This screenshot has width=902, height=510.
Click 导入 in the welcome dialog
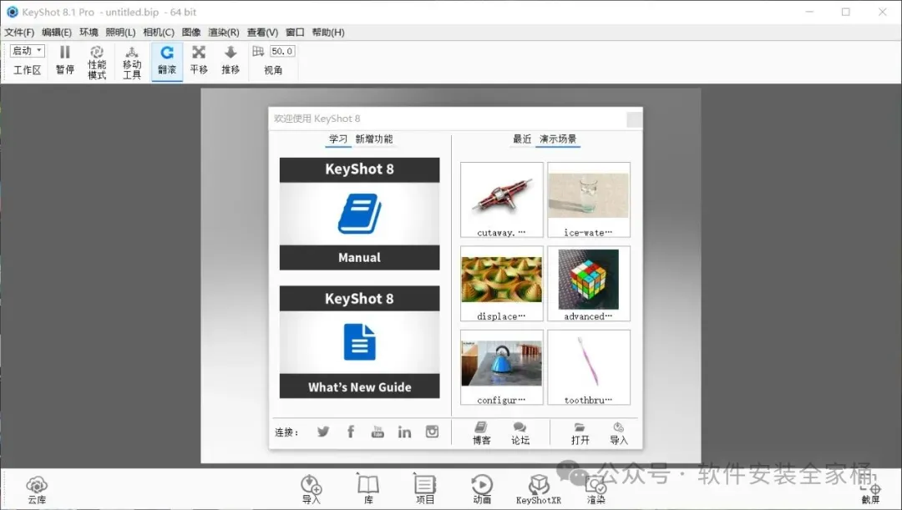point(618,433)
